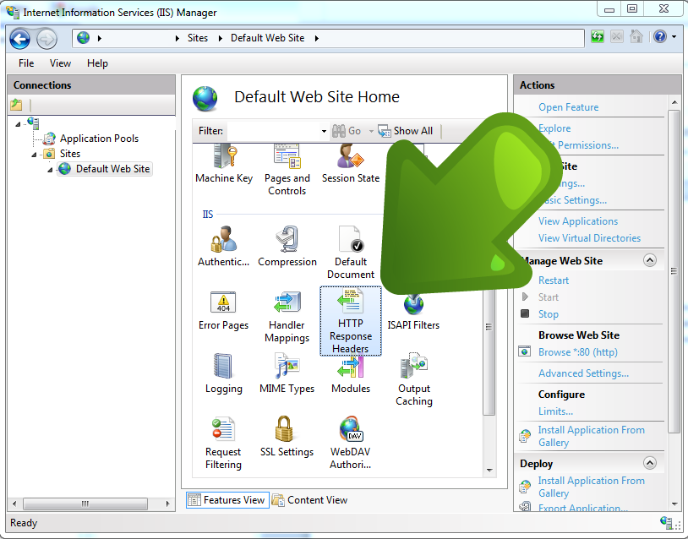Image resolution: width=688 pixels, height=539 pixels.
Task: Click the Create New Connection icon
Action: click(x=16, y=105)
